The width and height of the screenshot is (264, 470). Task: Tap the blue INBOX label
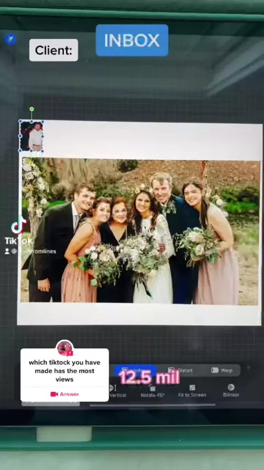coord(132,41)
